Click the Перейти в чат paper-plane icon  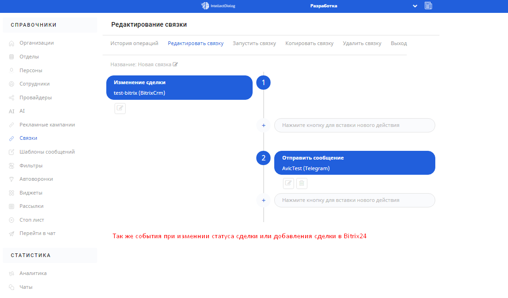[12, 234]
